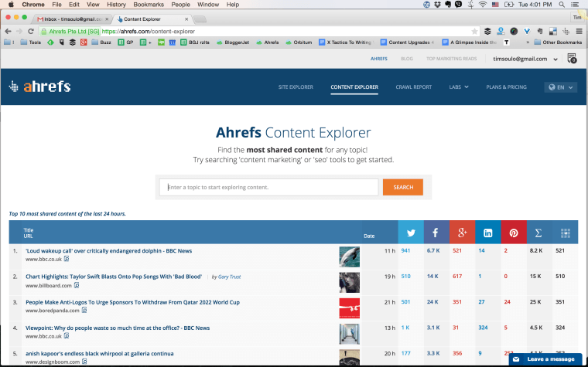Click the Taylor Swift article thumbnail

[349, 282]
